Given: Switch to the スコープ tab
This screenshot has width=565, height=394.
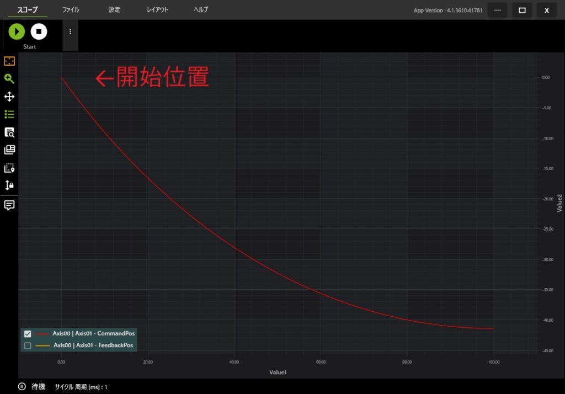Looking at the screenshot, I should click(28, 10).
